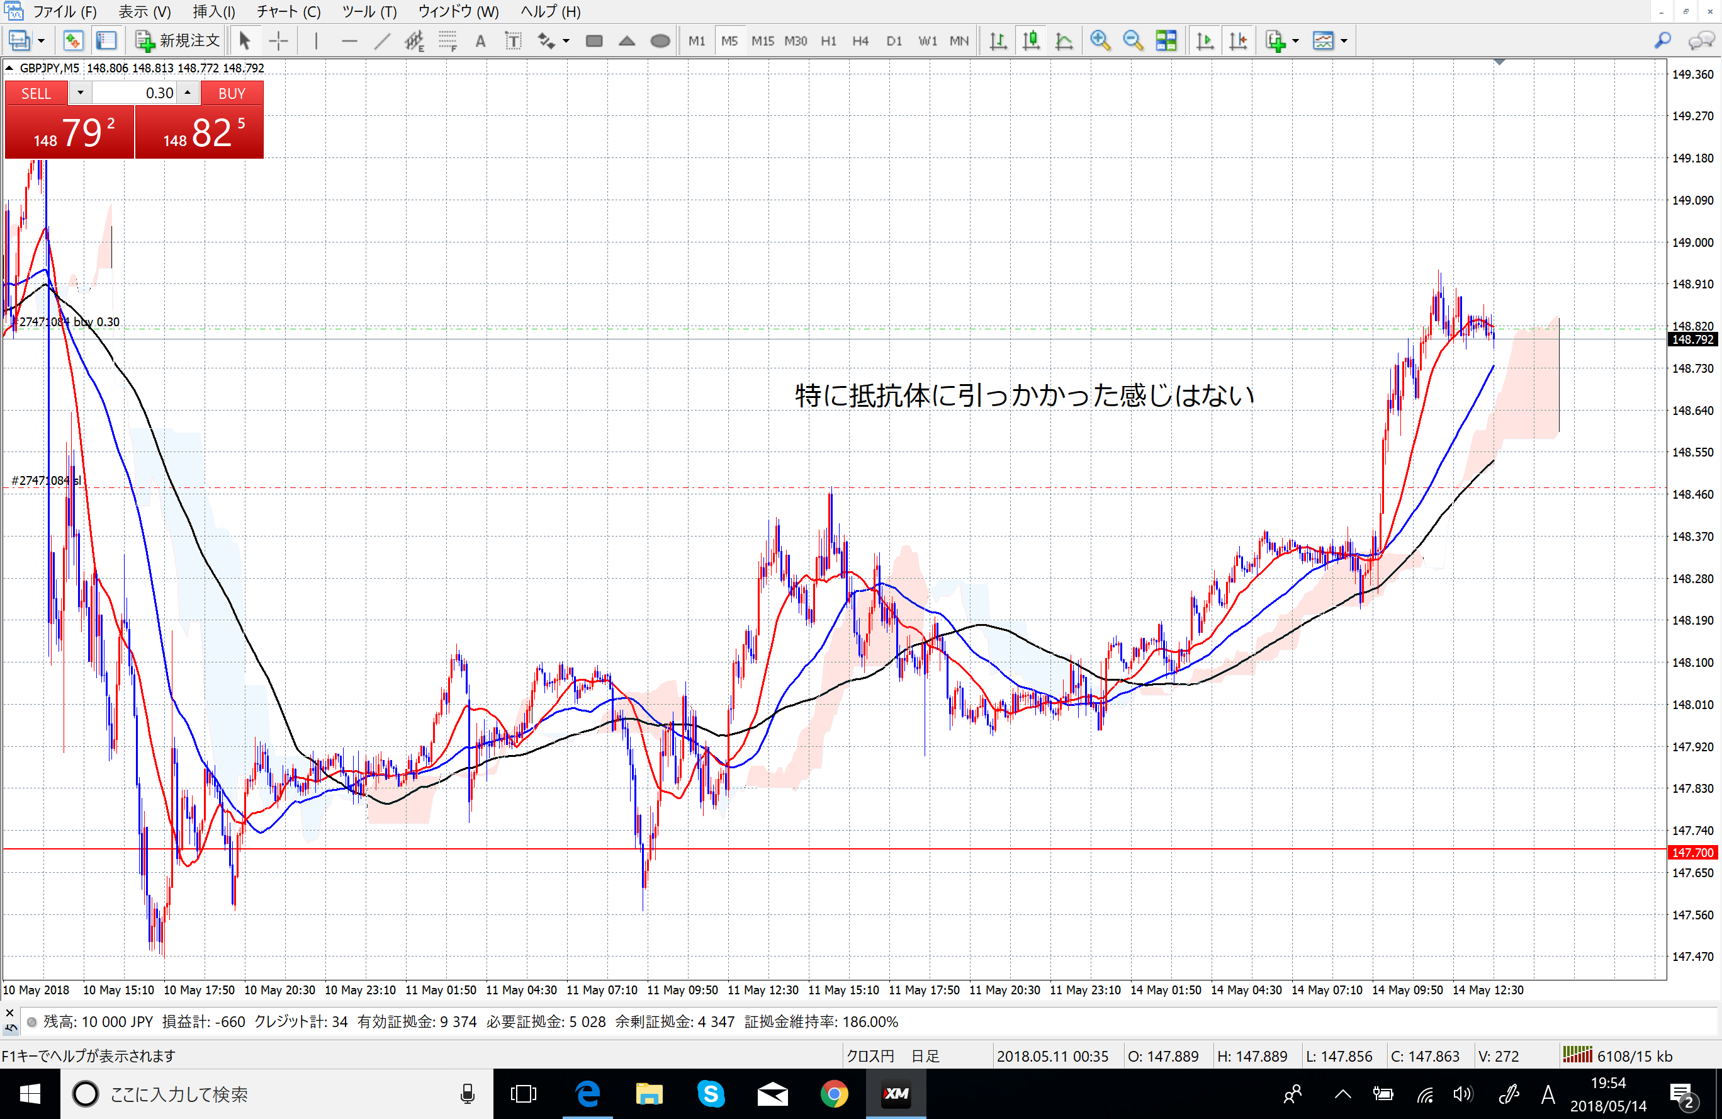
Task: Click the zoom in magnifier icon
Action: pos(1100,42)
